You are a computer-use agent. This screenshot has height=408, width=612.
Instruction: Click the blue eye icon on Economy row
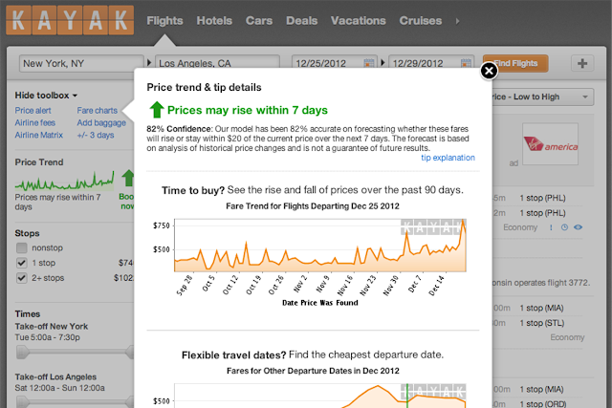(579, 227)
